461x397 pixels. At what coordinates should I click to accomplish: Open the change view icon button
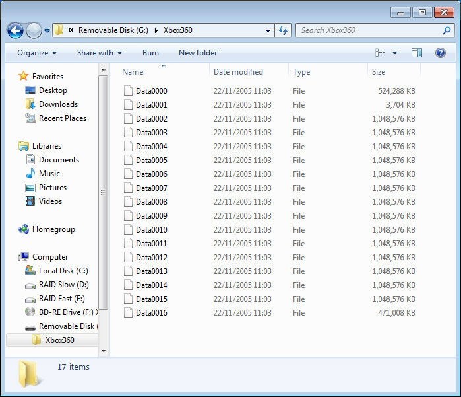tap(381, 53)
